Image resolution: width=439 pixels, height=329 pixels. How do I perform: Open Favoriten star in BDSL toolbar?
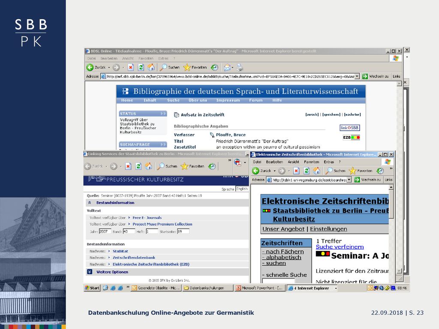tap(195, 67)
